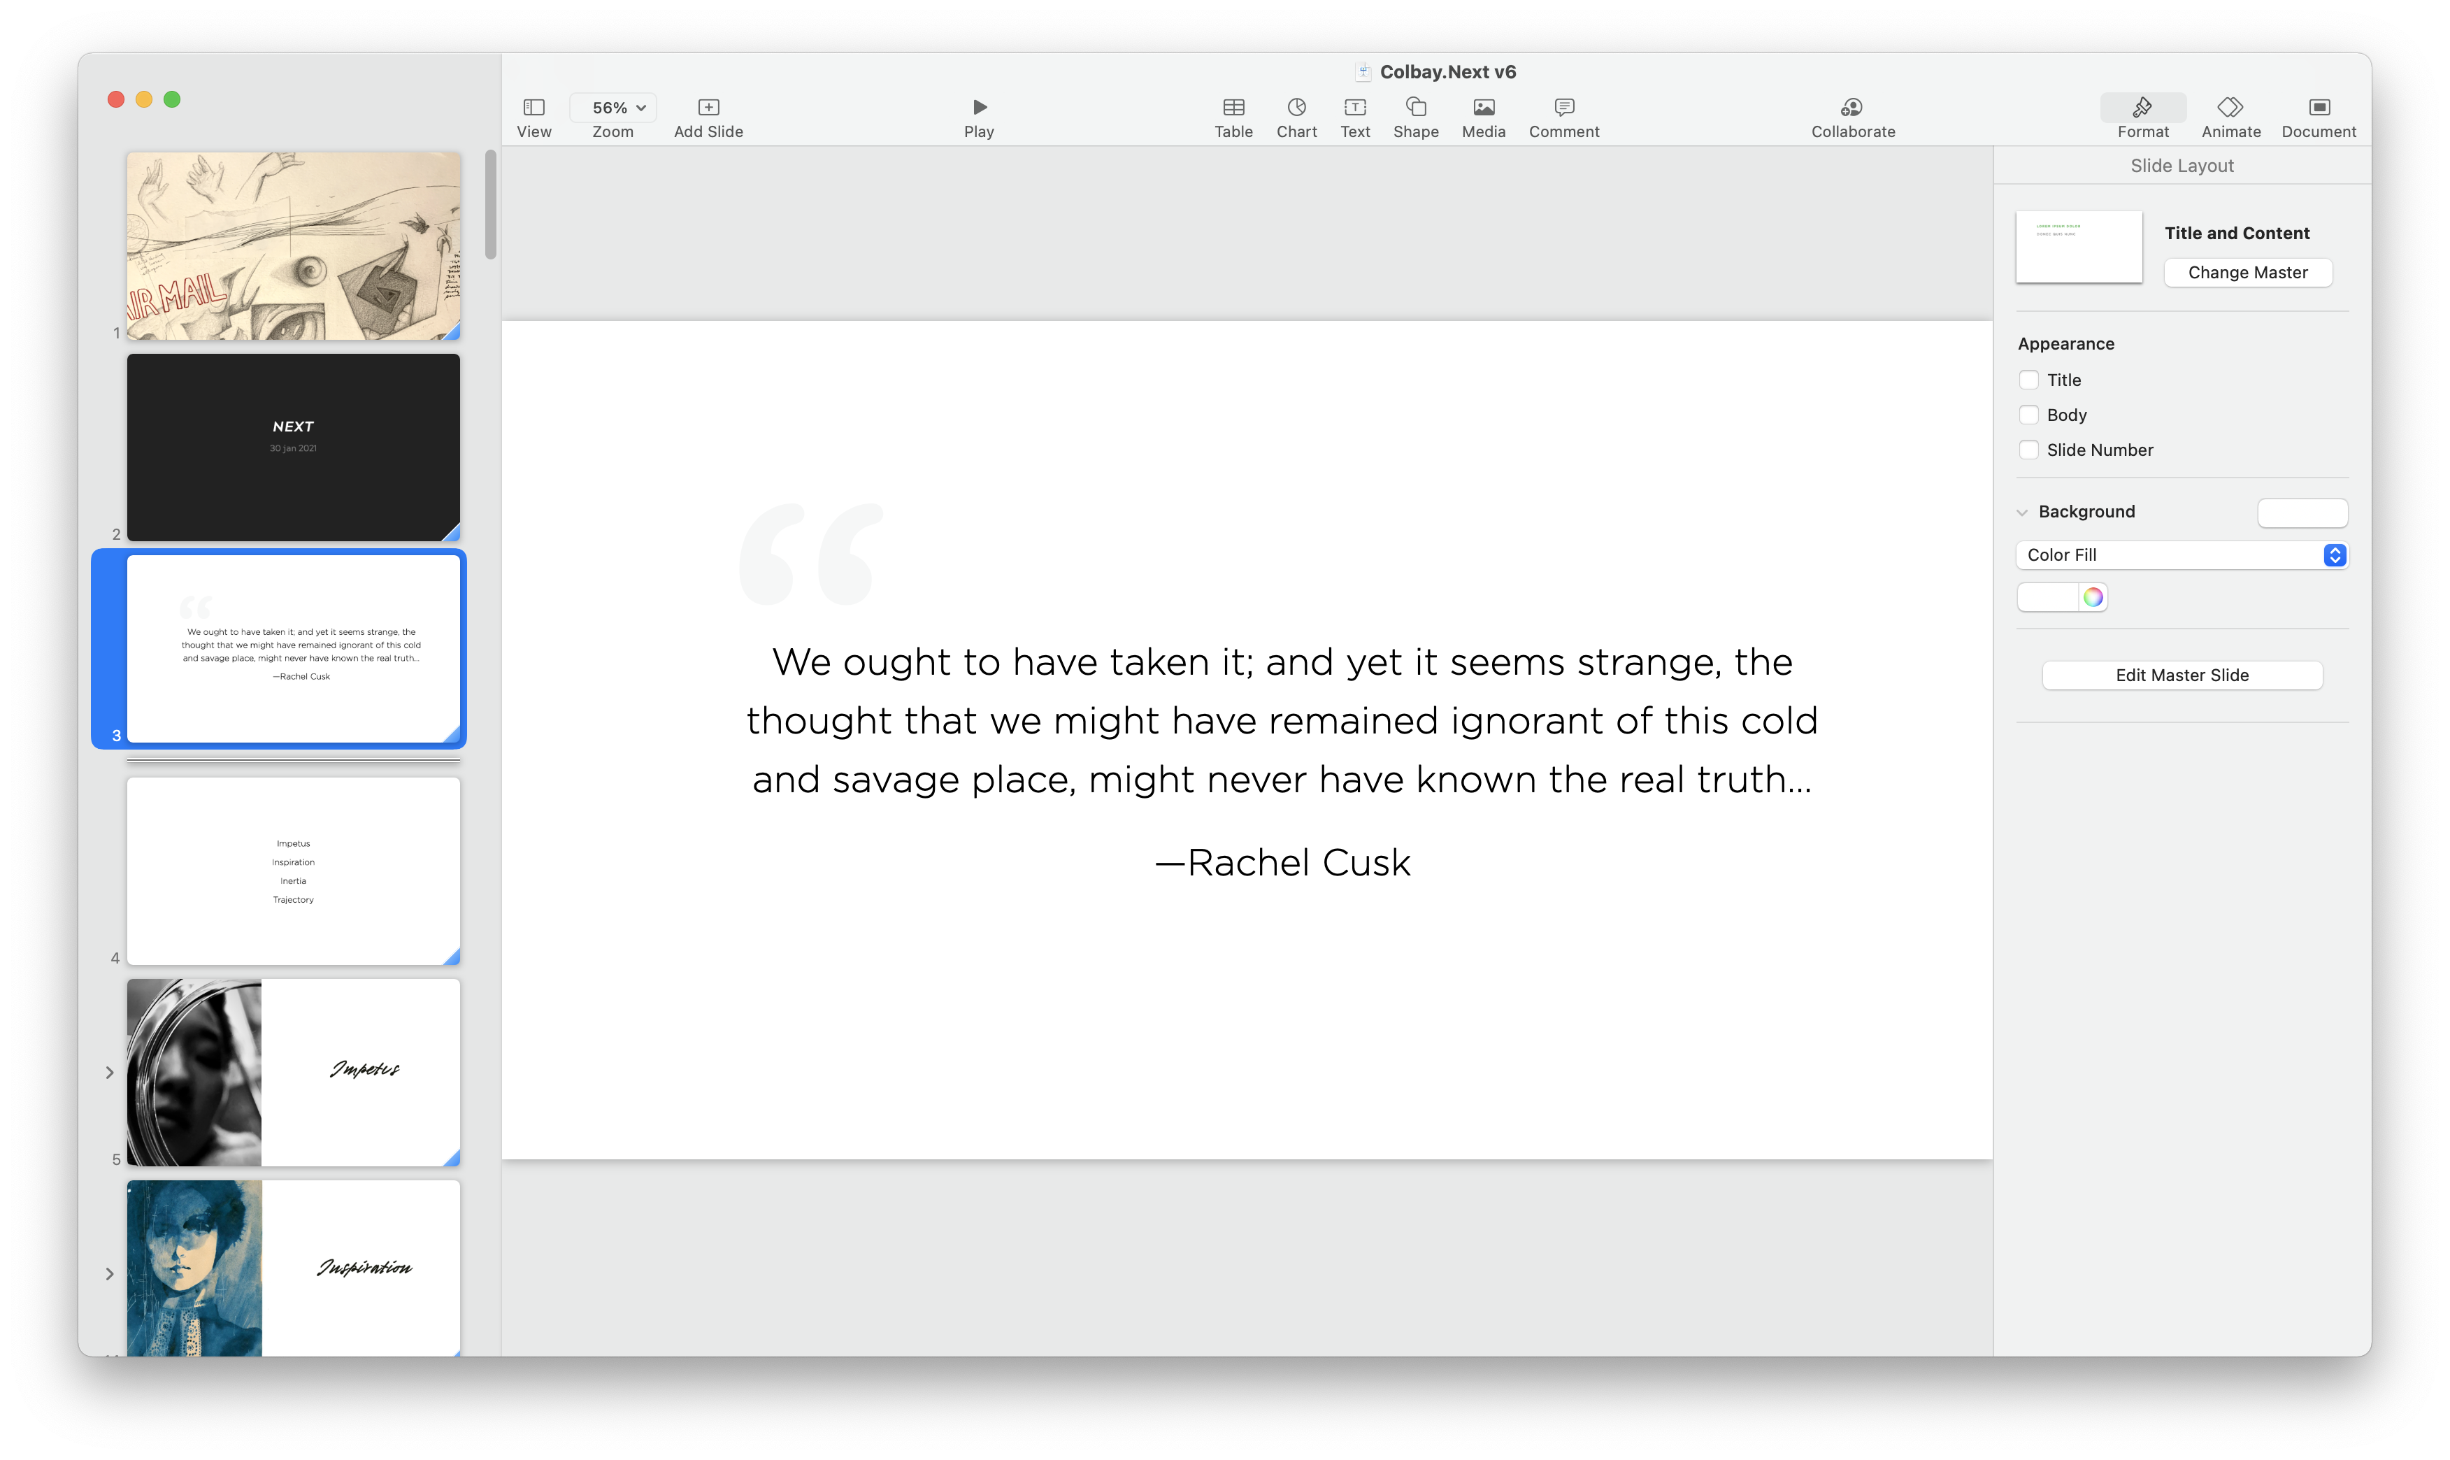The height and width of the screenshot is (1460, 2450).
Task: Open the View options icon
Action: [x=534, y=106]
